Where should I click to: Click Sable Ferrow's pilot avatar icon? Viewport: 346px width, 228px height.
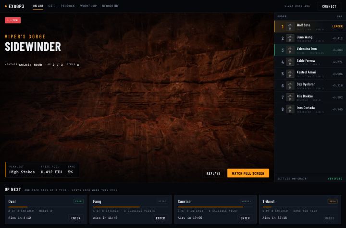coord(290,62)
